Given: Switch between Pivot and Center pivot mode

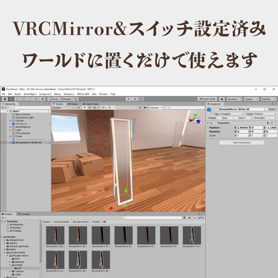Looking at the screenshot, I should tap(53, 99).
